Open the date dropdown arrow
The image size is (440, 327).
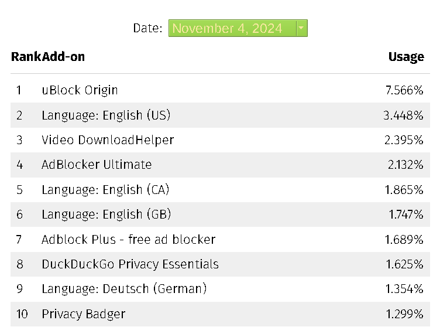301,28
